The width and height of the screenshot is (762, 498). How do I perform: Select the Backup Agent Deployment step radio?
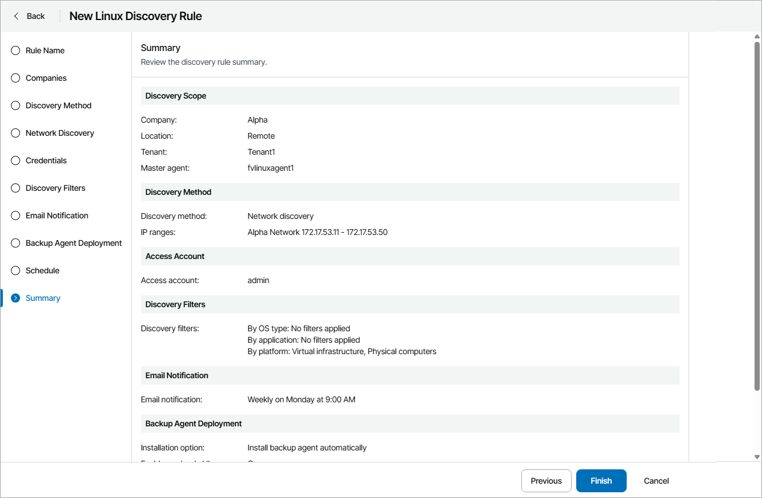15,243
